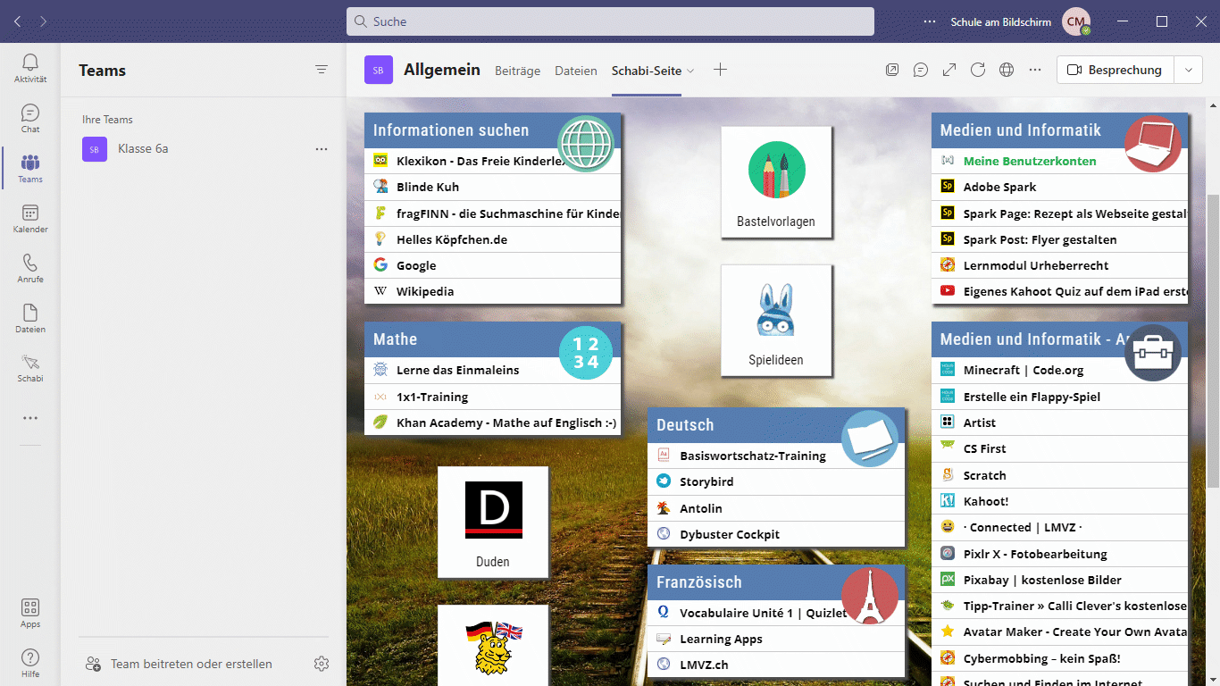Select Teams icon in left rail
This screenshot has width=1220, height=686.
click(30, 168)
